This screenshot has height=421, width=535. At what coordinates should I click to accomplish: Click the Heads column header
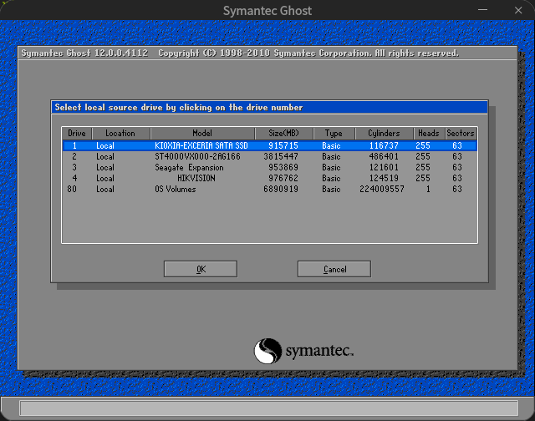428,134
